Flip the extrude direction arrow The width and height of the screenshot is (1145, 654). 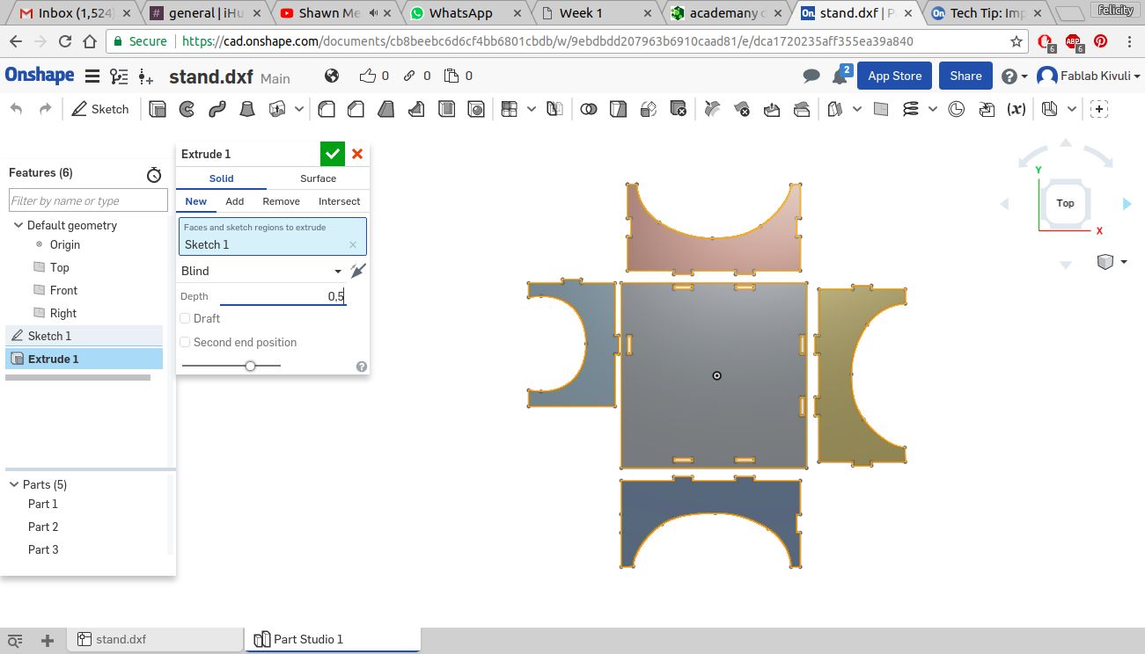357,271
